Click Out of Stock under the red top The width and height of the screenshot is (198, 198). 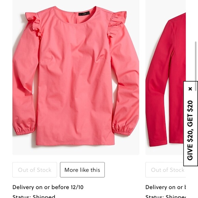tap(166, 170)
